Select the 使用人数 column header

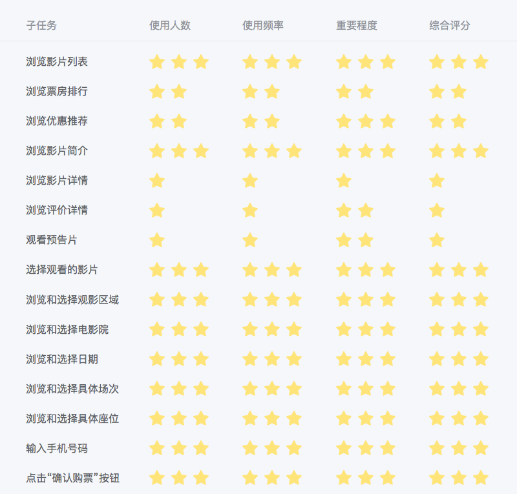170,25
